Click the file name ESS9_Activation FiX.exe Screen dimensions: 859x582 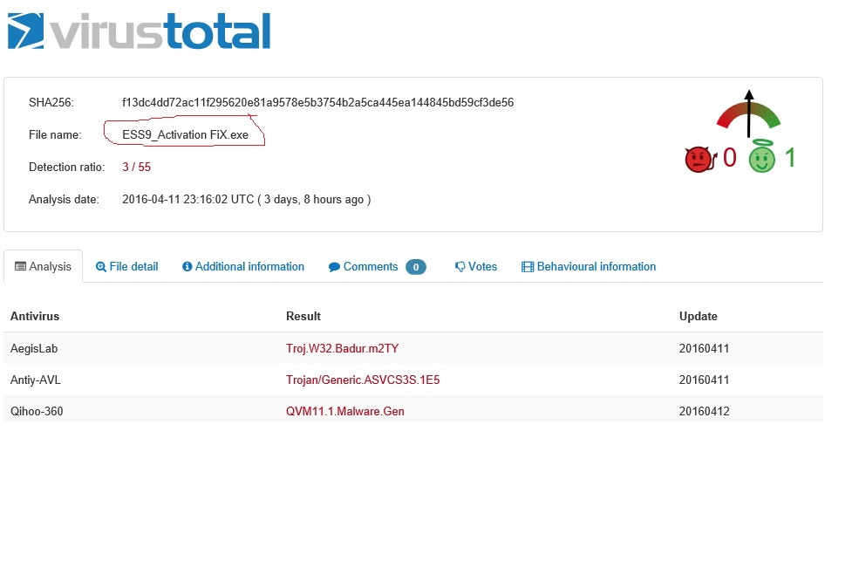[x=185, y=135]
